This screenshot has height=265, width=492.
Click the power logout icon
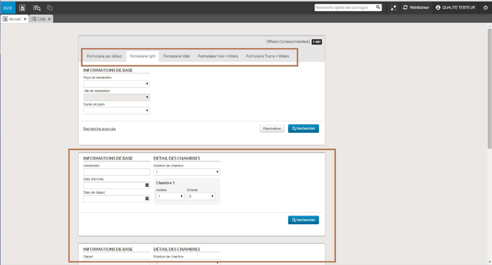point(485,7)
